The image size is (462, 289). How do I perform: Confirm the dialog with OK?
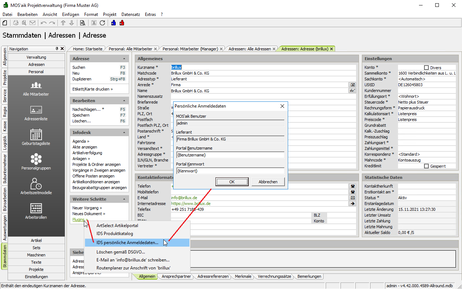(232, 182)
